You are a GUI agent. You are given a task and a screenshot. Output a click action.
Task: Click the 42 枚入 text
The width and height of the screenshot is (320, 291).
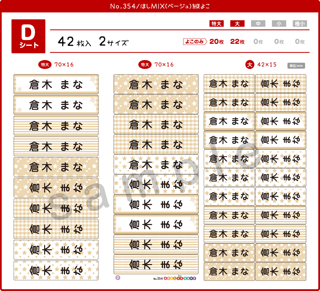(74, 41)
